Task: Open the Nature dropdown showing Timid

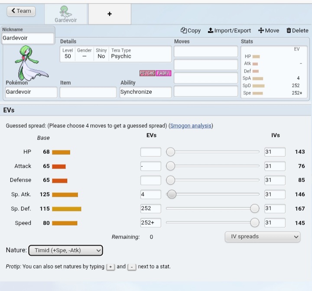Action: click(66, 250)
